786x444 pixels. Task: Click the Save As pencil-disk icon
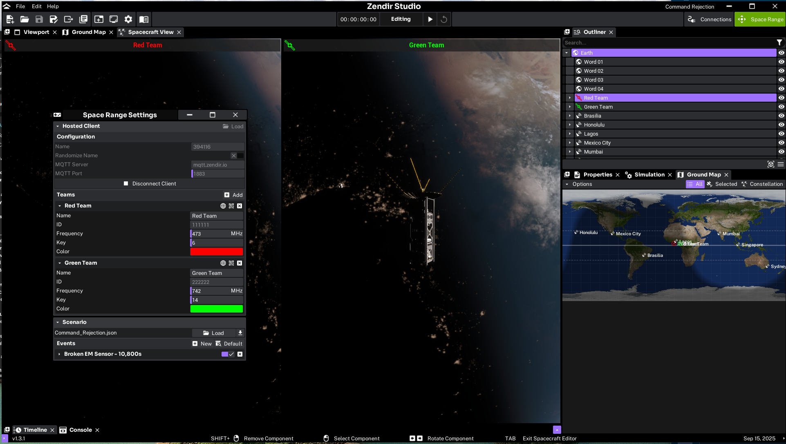click(54, 19)
